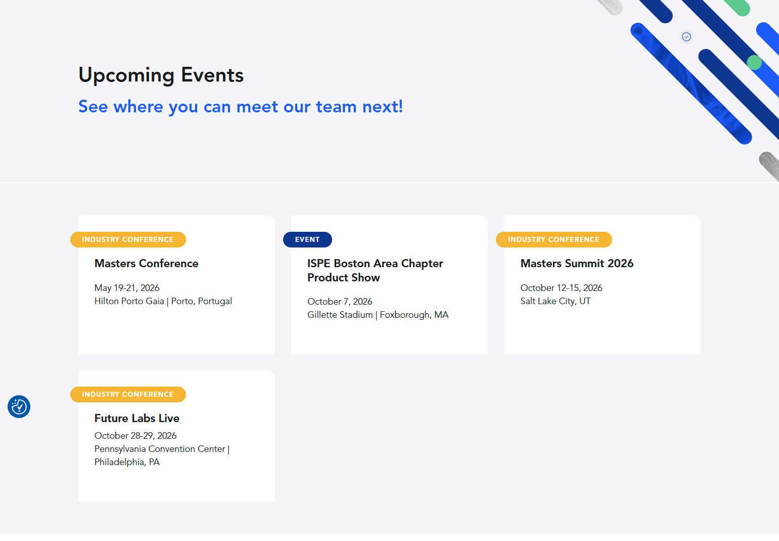Select the Future Labs Live title
779x541 pixels.
pyautogui.click(x=136, y=418)
